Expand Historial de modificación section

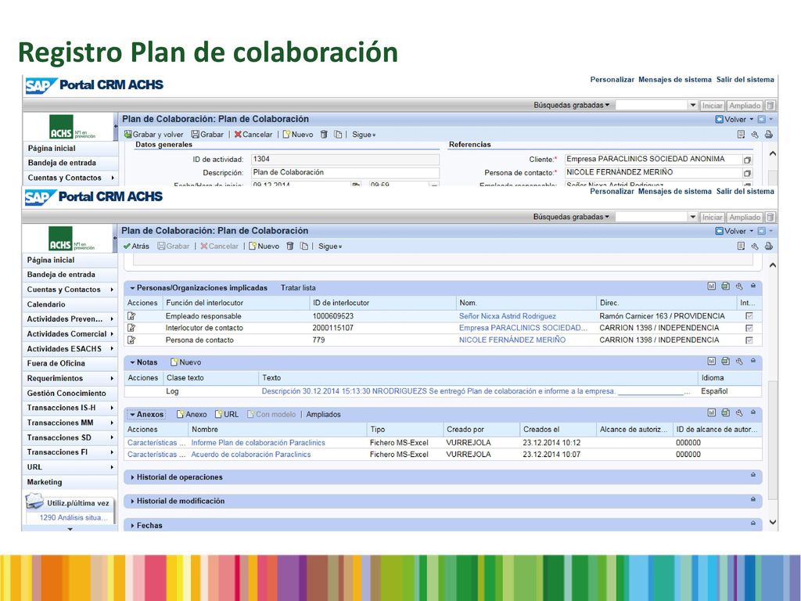[133, 502]
